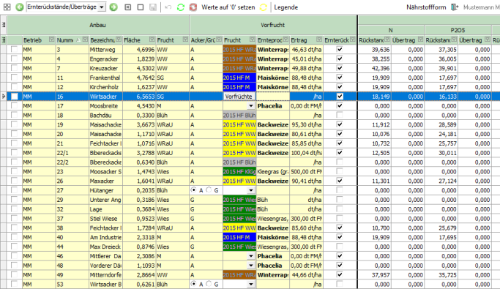Screen dimensions: 500x289
Task: Open filter on Vorfrucht Frucht column
Action: pos(253,40)
